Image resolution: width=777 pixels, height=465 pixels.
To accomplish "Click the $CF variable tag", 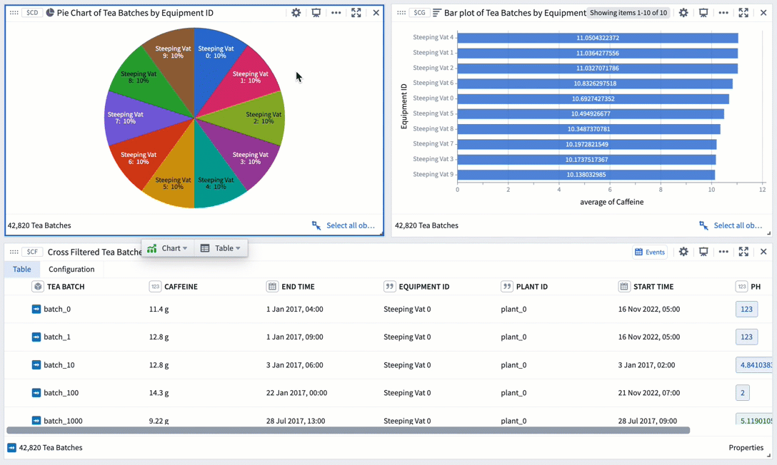I will [32, 252].
